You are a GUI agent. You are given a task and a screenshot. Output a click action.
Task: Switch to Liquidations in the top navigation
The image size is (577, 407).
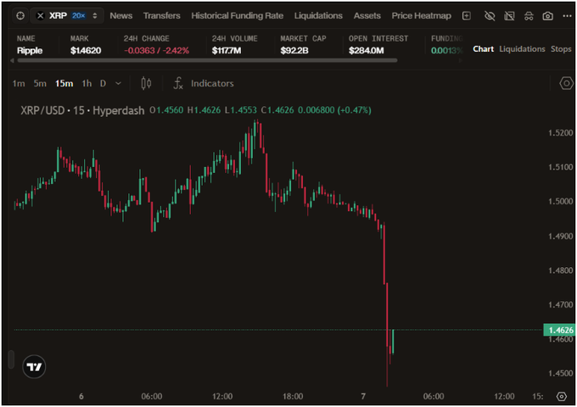pos(318,16)
